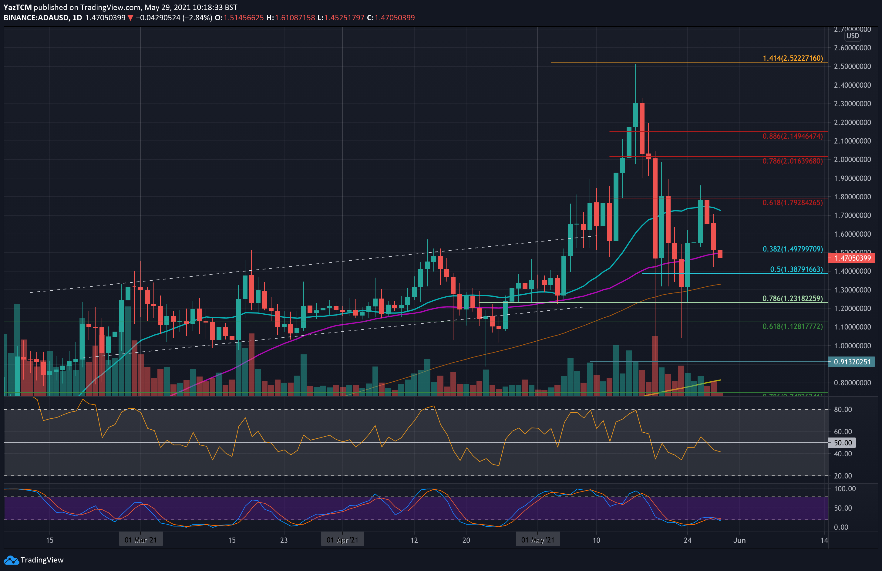This screenshot has height=571, width=882.
Task: Click the 24 date label on time axis
Action: point(688,540)
